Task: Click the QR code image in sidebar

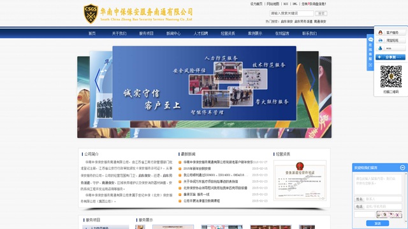Action: [391, 76]
